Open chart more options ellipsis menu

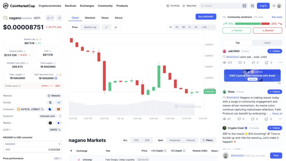[213, 27]
